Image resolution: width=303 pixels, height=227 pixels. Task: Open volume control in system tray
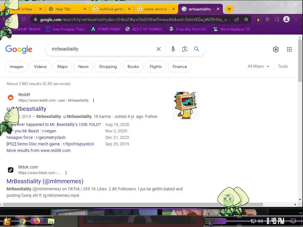(260, 221)
